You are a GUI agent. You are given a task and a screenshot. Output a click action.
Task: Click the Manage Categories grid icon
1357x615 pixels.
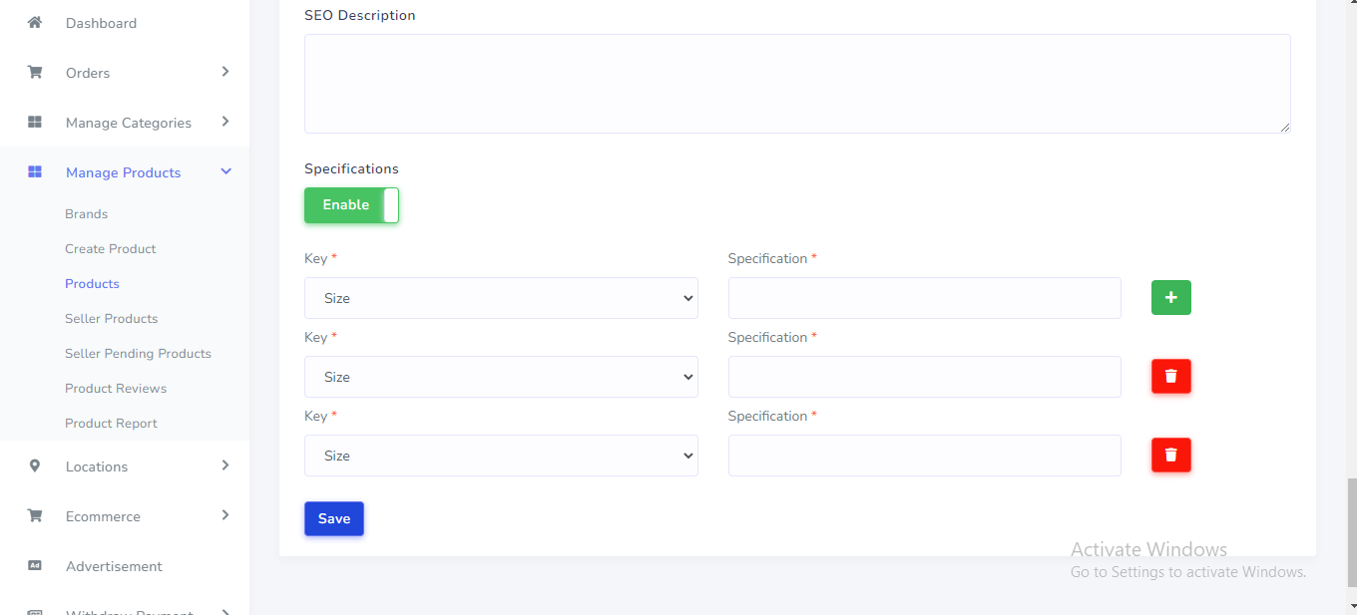[35, 122]
